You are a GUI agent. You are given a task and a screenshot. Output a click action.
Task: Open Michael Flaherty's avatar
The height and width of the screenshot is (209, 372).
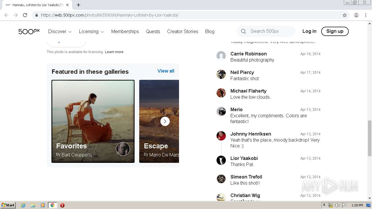click(x=221, y=93)
